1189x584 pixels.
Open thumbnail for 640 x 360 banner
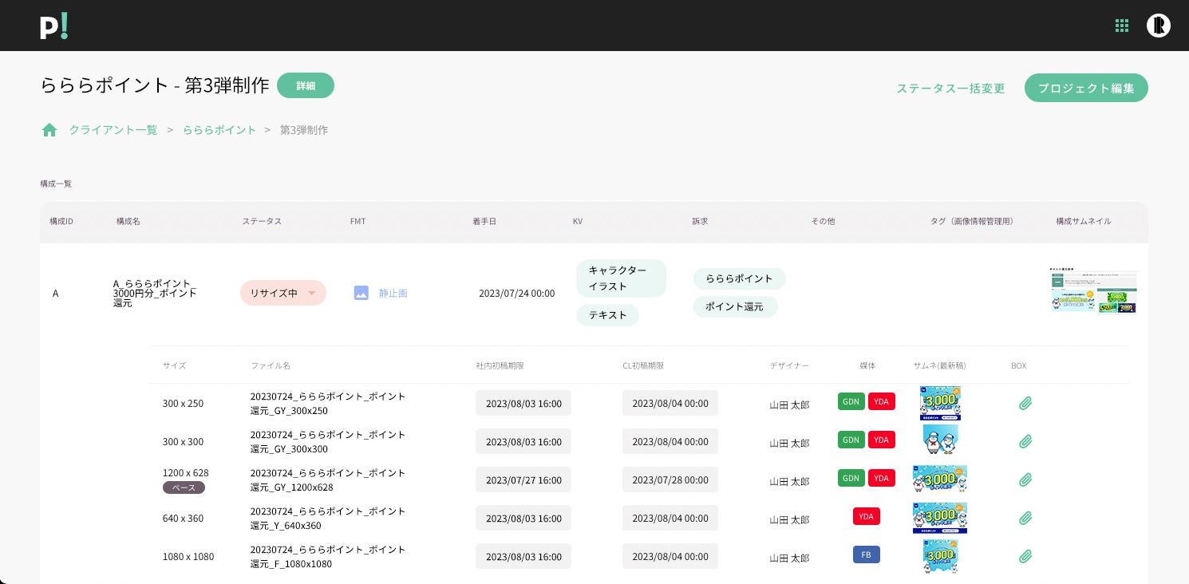point(940,518)
